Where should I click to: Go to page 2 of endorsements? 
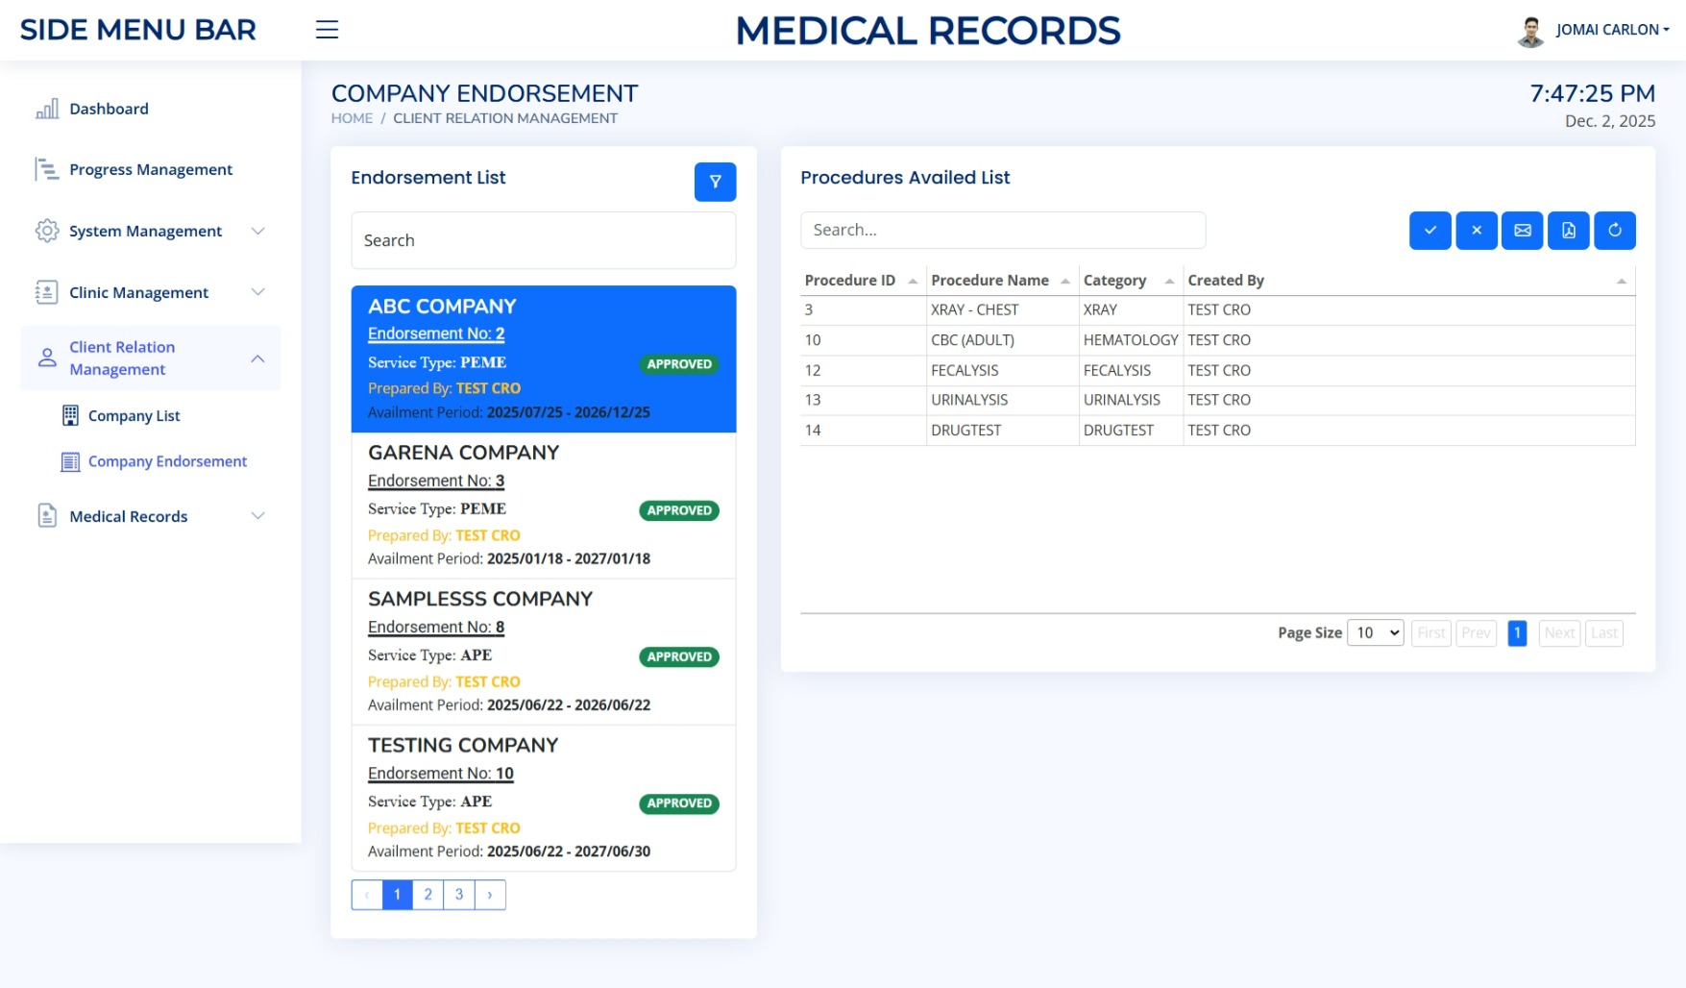point(428,895)
